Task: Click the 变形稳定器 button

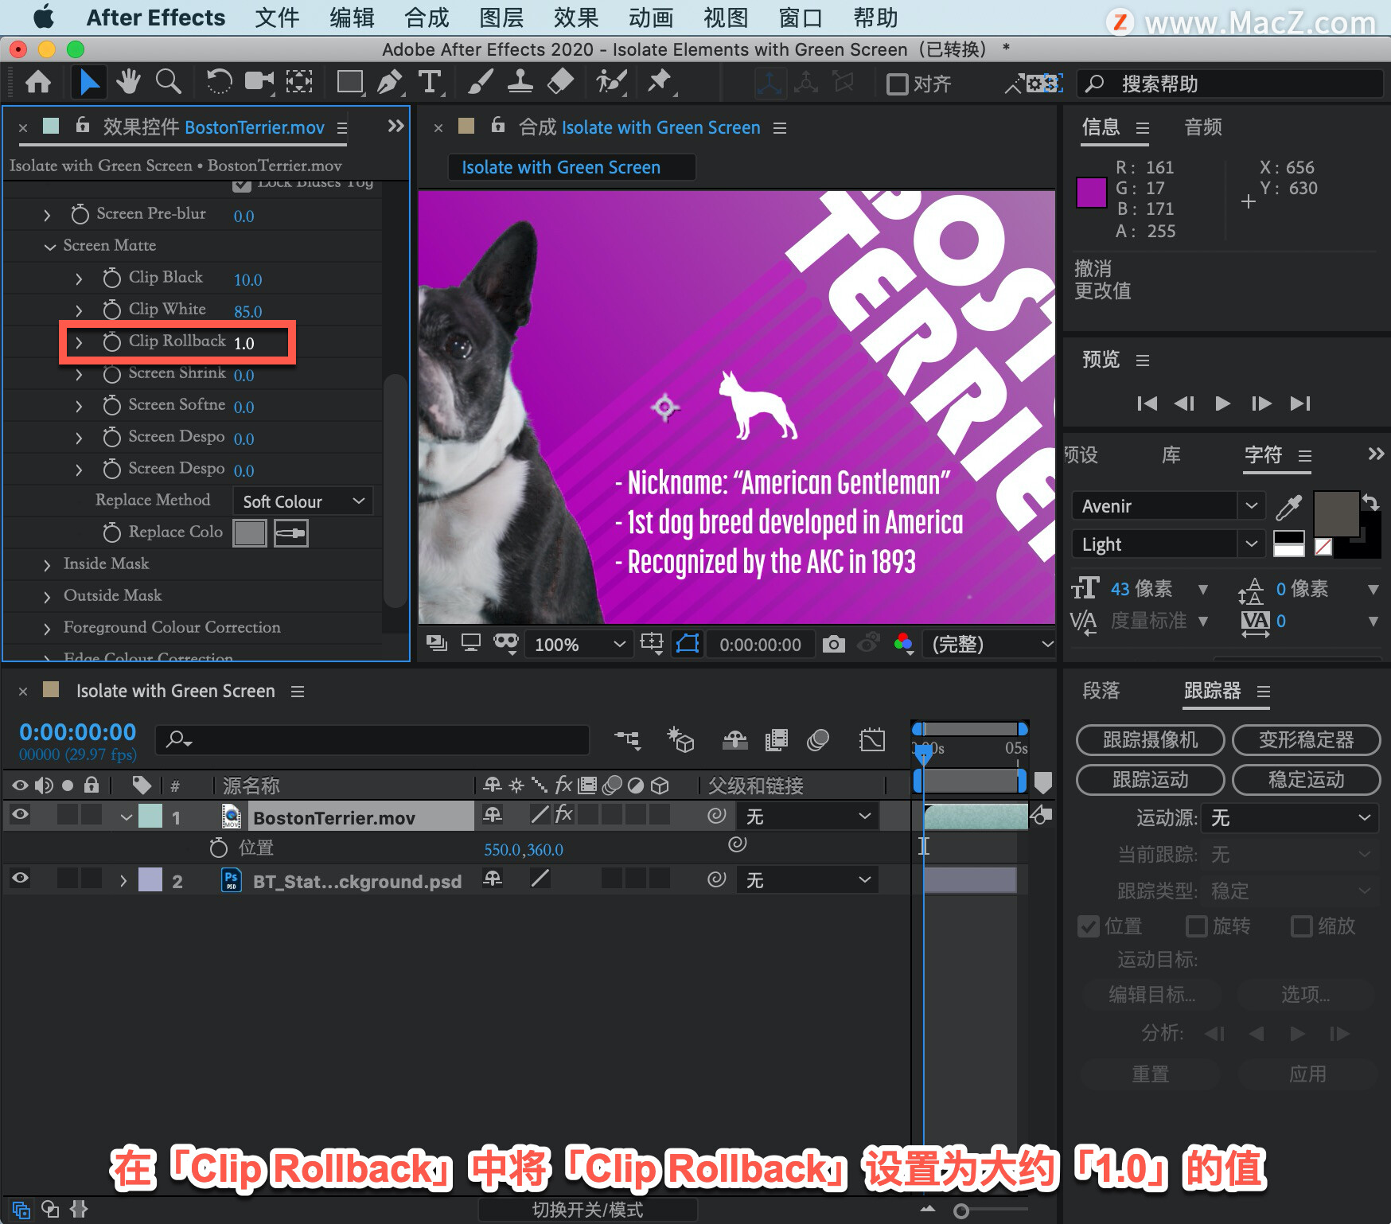Action: pos(1306,740)
